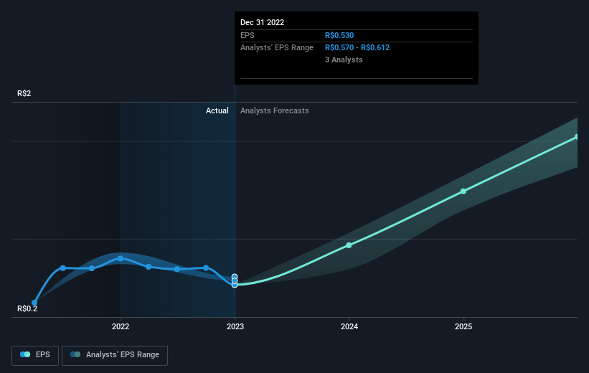Select the 2024 forecast EPS point
Screen dimensions: 589x373
pyautogui.click(x=349, y=245)
